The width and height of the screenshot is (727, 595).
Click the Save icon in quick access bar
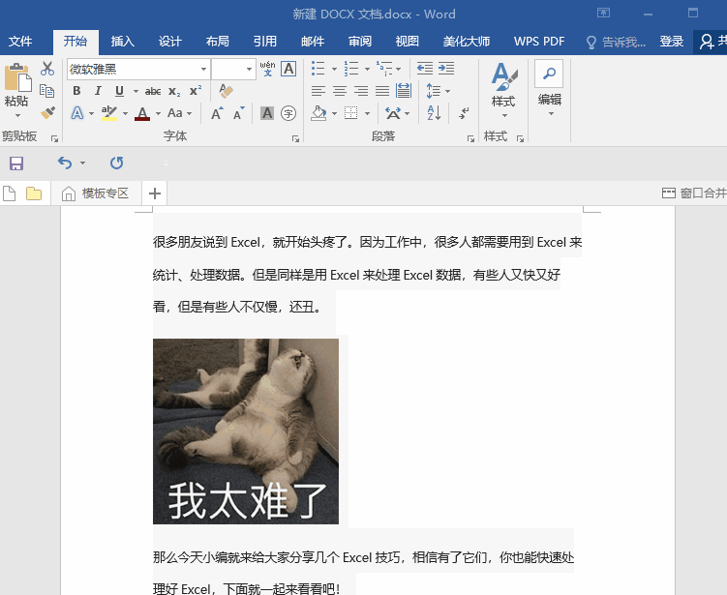pos(16,163)
